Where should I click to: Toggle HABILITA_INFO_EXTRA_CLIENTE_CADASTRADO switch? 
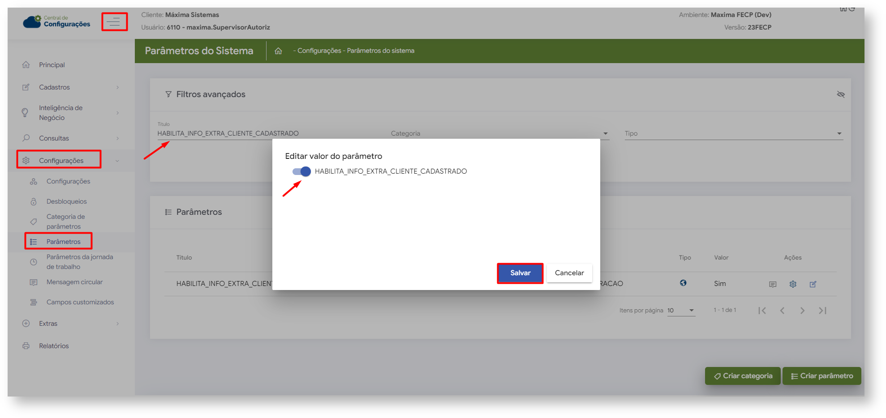tap(301, 171)
